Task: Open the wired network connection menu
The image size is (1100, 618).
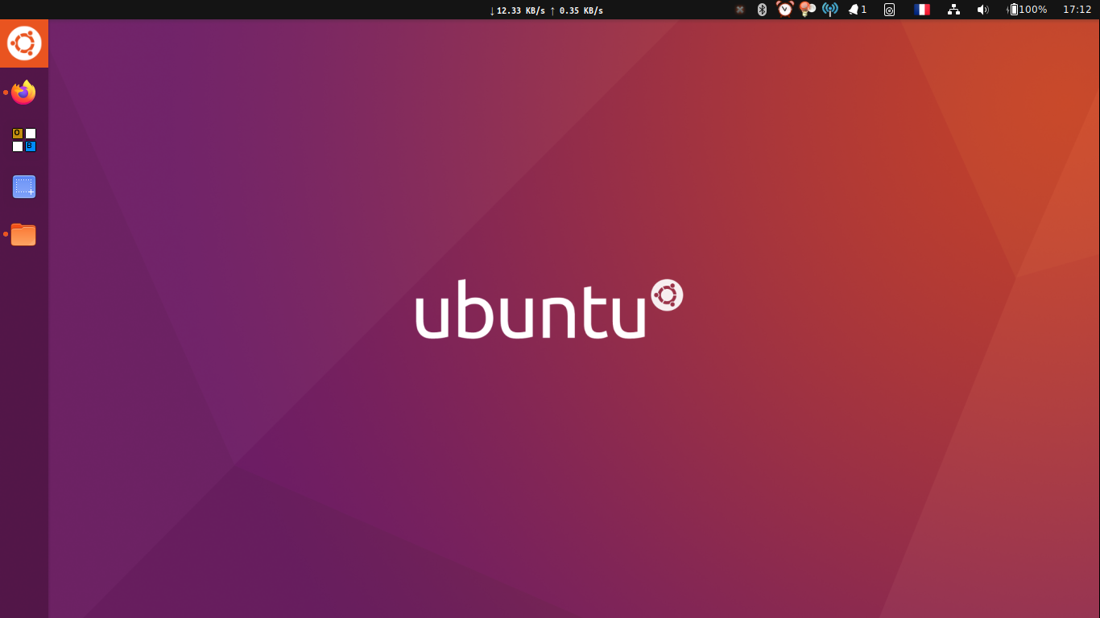Action: tap(954, 10)
